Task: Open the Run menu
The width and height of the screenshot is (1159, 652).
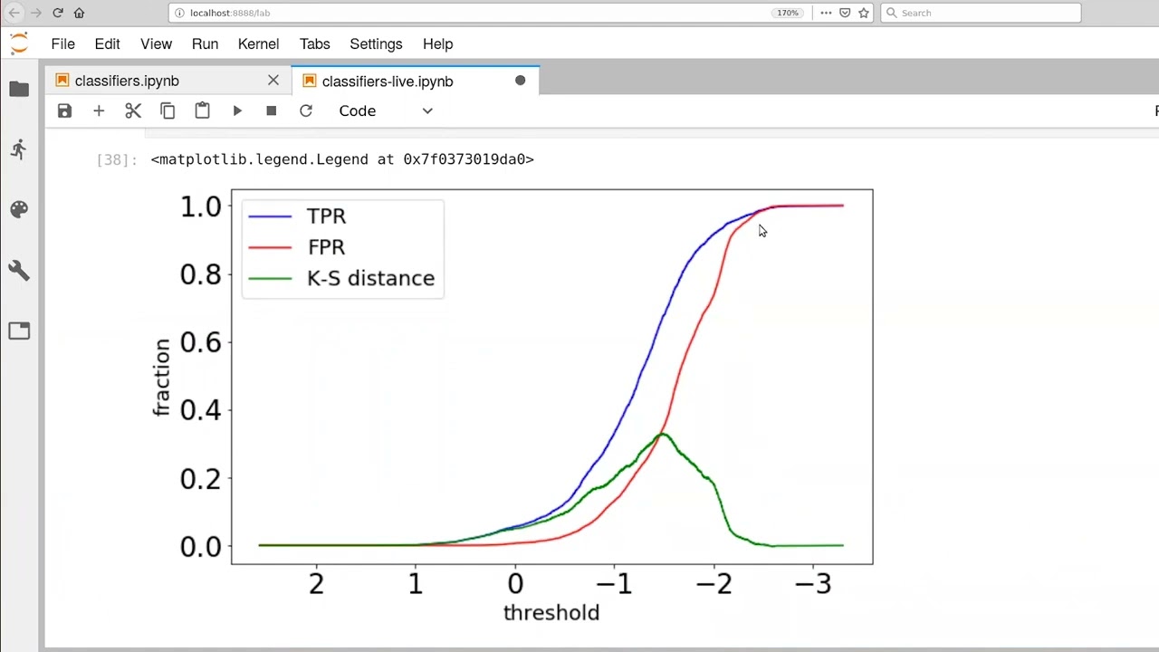Action: coord(205,43)
